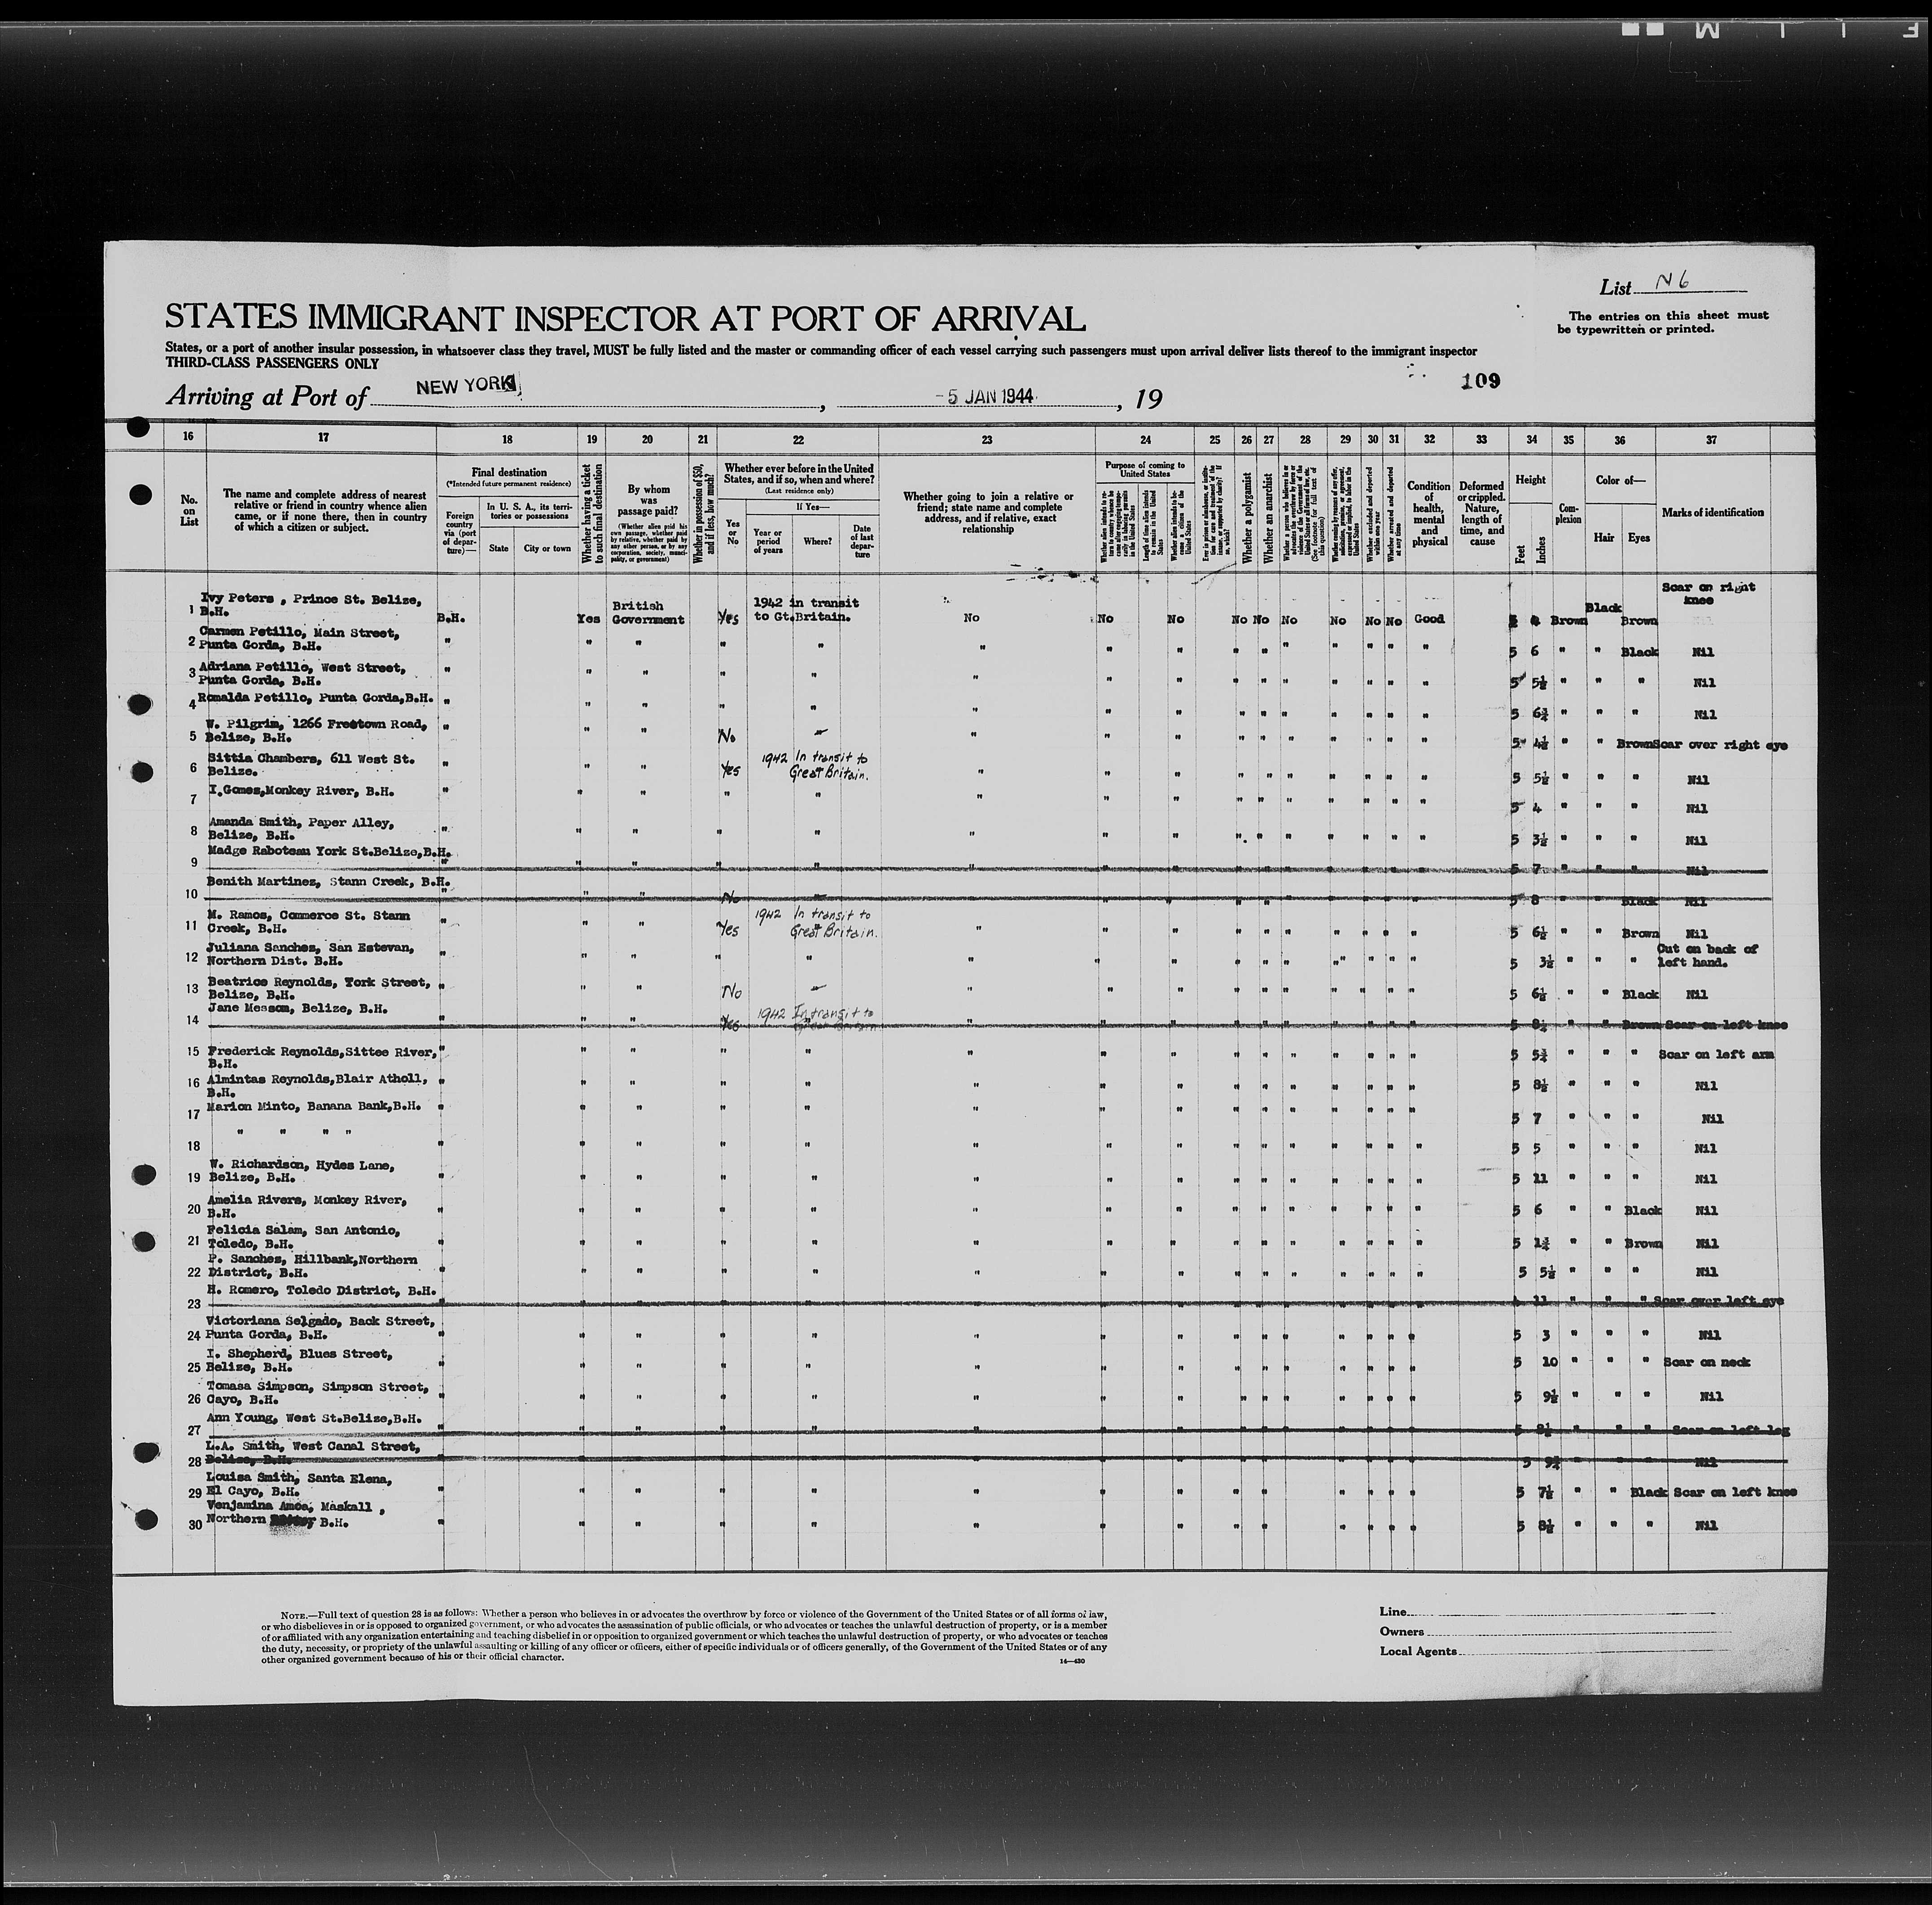Click the Jane Meason, Belize entry

297,1009
